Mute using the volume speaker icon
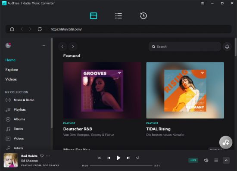Viewport: 237px width, 171px height. 206,160
